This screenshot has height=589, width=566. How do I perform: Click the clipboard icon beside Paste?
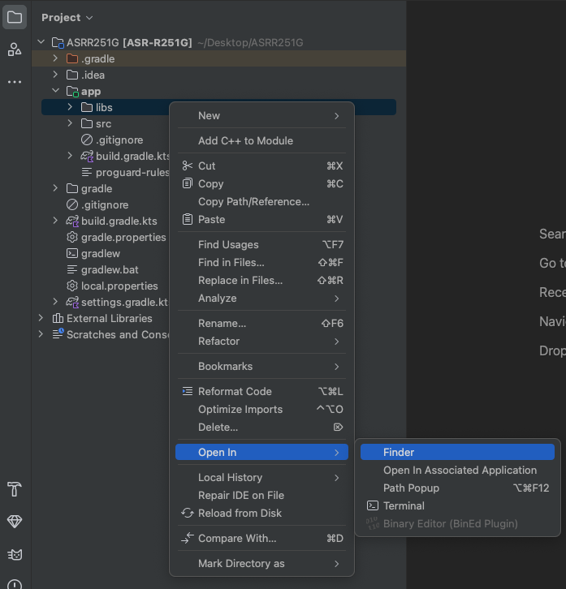pos(188,219)
